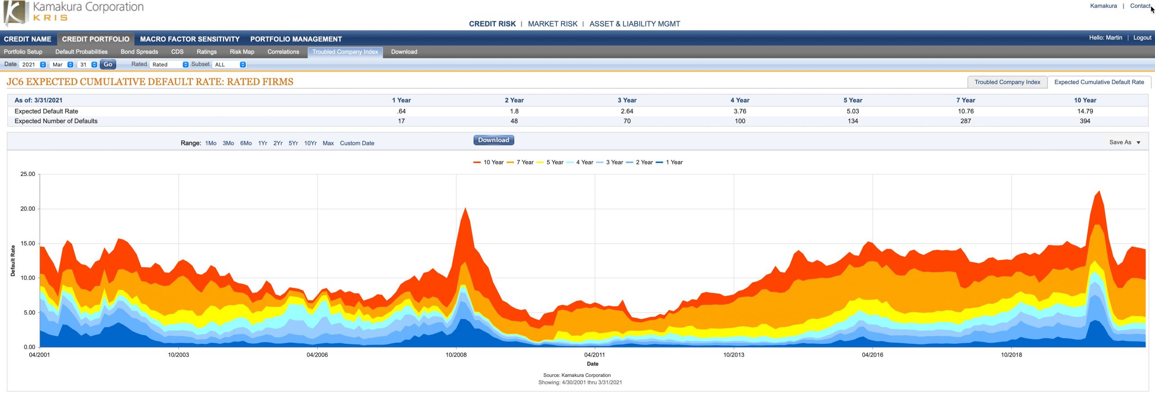Toggle the 3 Year legend series
The width and height of the screenshot is (1155, 394).
[610, 162]
